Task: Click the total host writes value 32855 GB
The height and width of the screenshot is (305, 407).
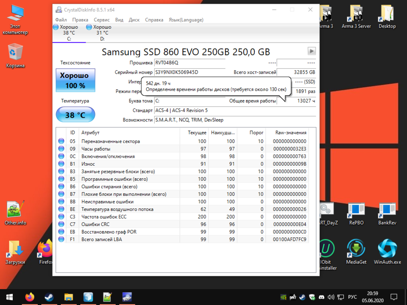Action: tap(296, 72)
